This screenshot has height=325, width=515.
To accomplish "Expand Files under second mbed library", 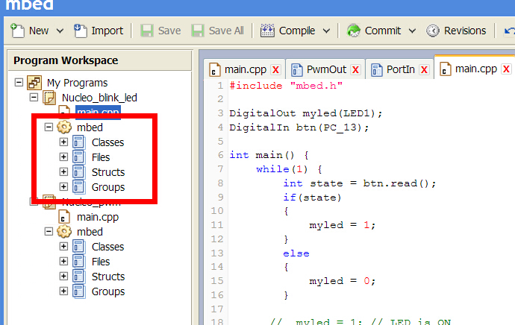I will click(63, 261).
